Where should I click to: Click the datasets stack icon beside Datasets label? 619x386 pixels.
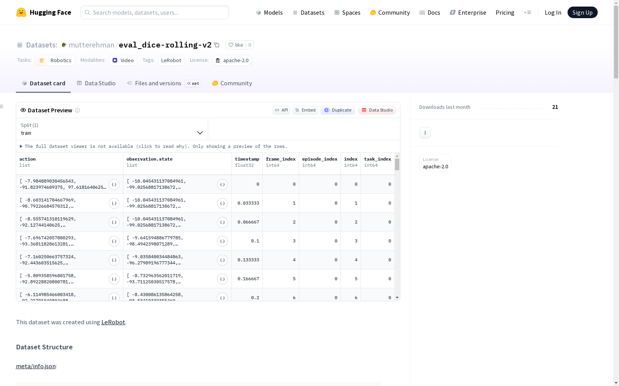[20, 45]
